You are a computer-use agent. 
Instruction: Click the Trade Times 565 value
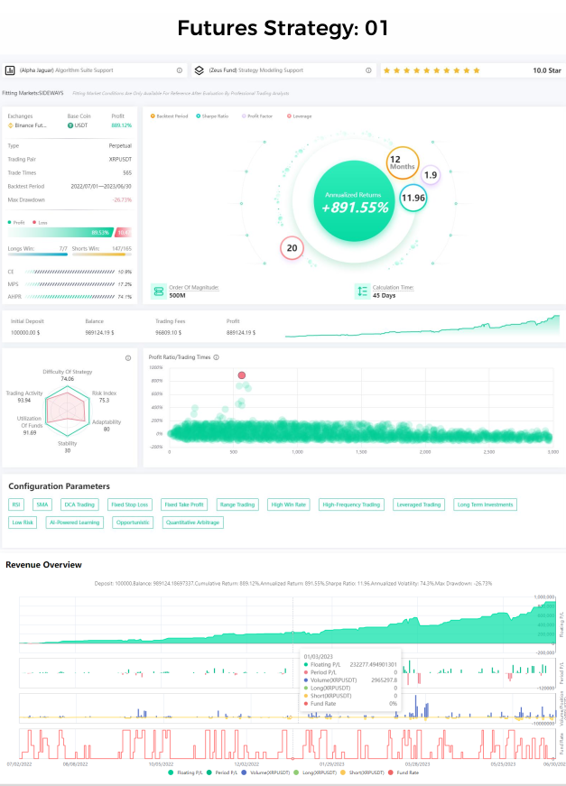pyautogui.click(x=127, y=173)
